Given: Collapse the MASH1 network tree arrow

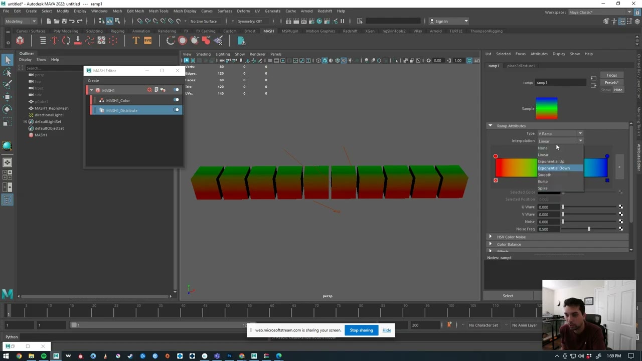Looking at the screenshot, I should [91, 90].
